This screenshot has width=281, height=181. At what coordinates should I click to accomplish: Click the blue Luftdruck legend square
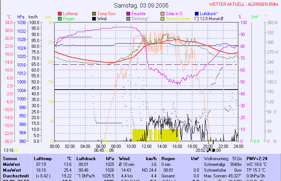pos(197,14)
